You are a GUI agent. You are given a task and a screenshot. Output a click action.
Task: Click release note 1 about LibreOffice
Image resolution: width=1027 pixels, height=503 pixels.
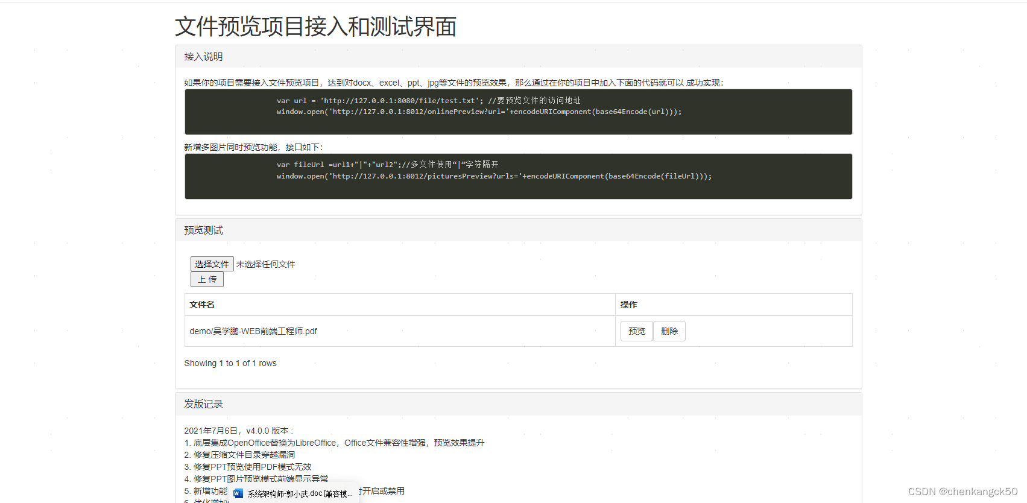334,443
